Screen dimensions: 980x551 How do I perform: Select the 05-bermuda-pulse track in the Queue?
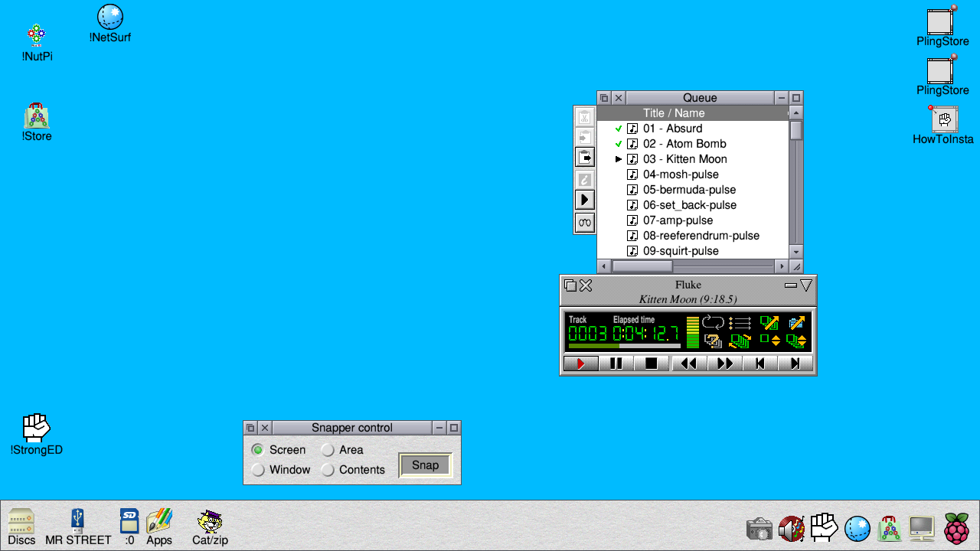click(x=689, y=189)
